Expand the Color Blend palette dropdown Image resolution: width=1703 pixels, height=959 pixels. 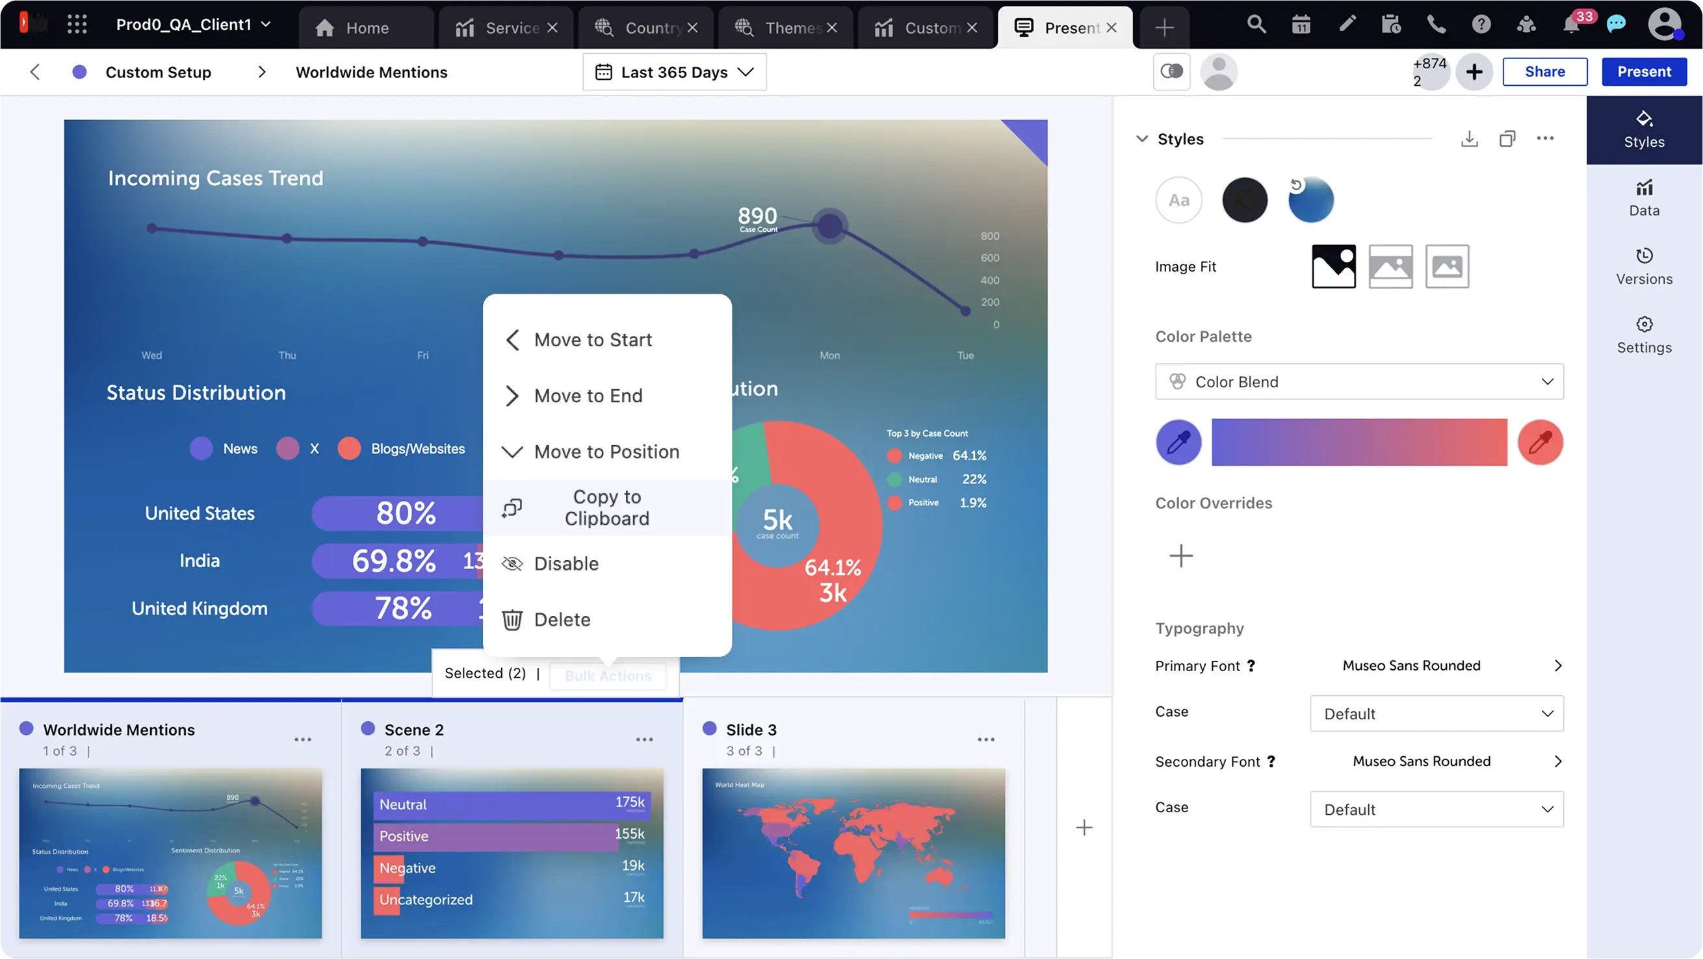(x=1359, y=381)
